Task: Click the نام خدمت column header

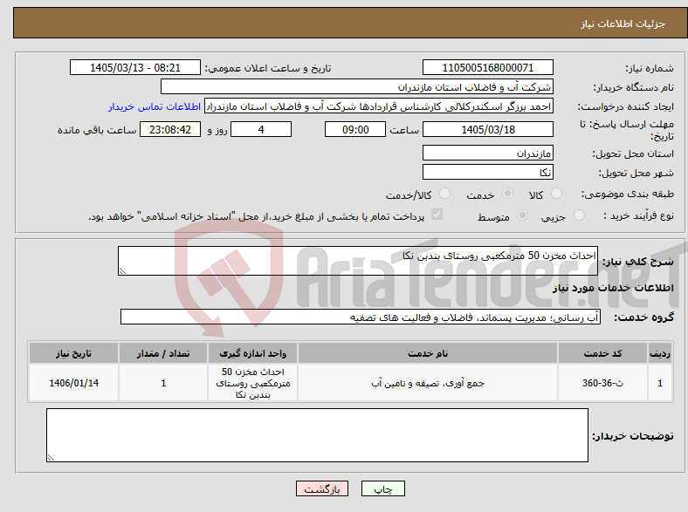Action: [x=428, y=353]
